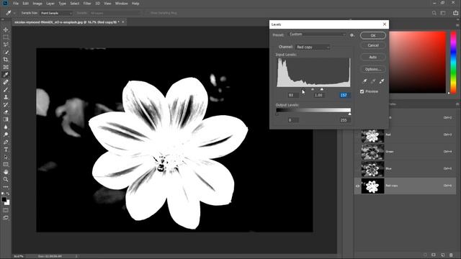Click the Share icon at top right
461x259 pixels.
(x=455, y=13)
